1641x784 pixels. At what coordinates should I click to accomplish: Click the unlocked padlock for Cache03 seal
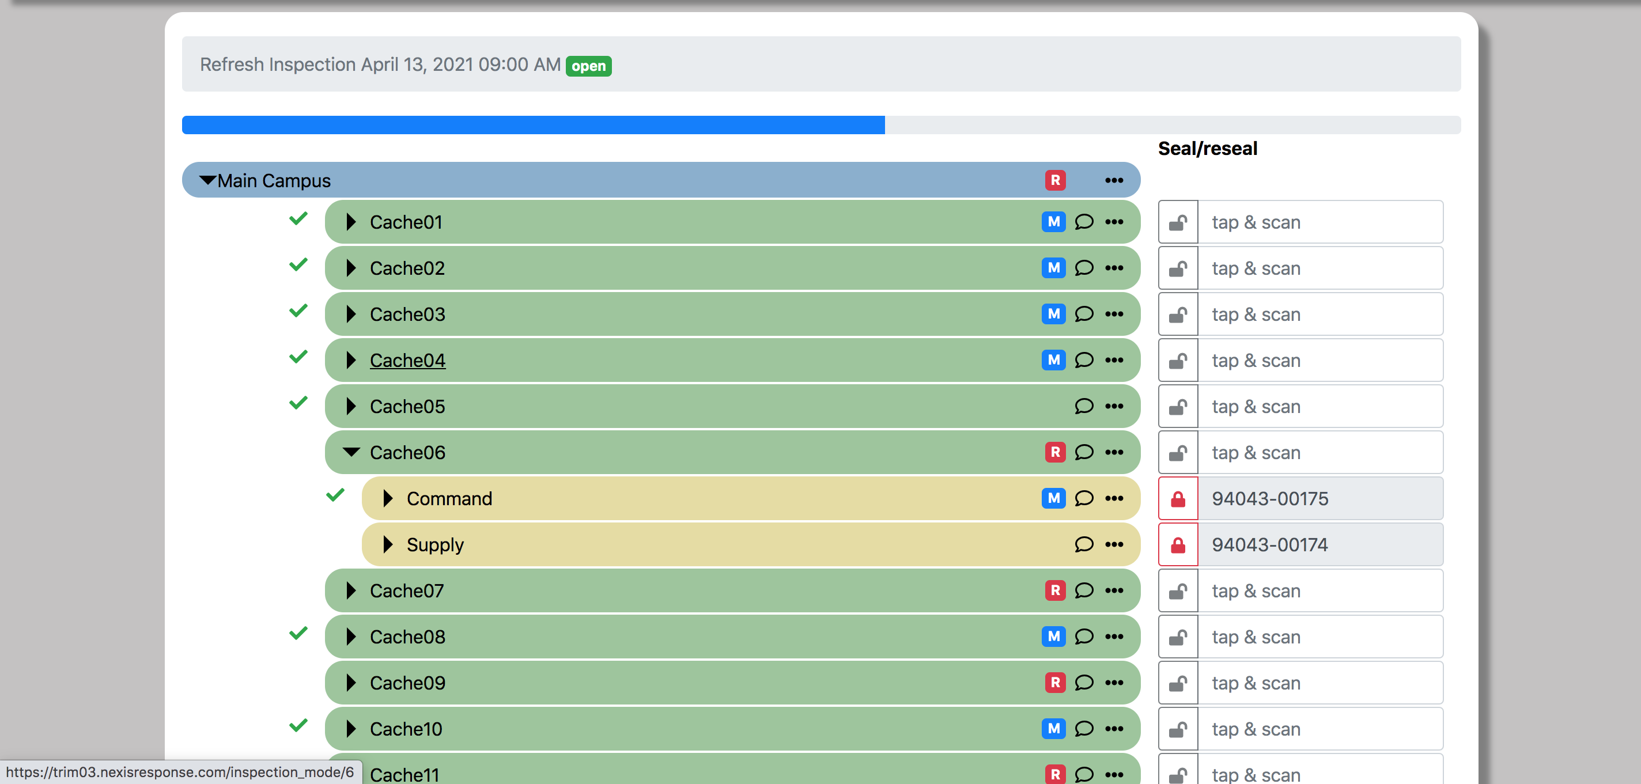tap(1178, 315)
